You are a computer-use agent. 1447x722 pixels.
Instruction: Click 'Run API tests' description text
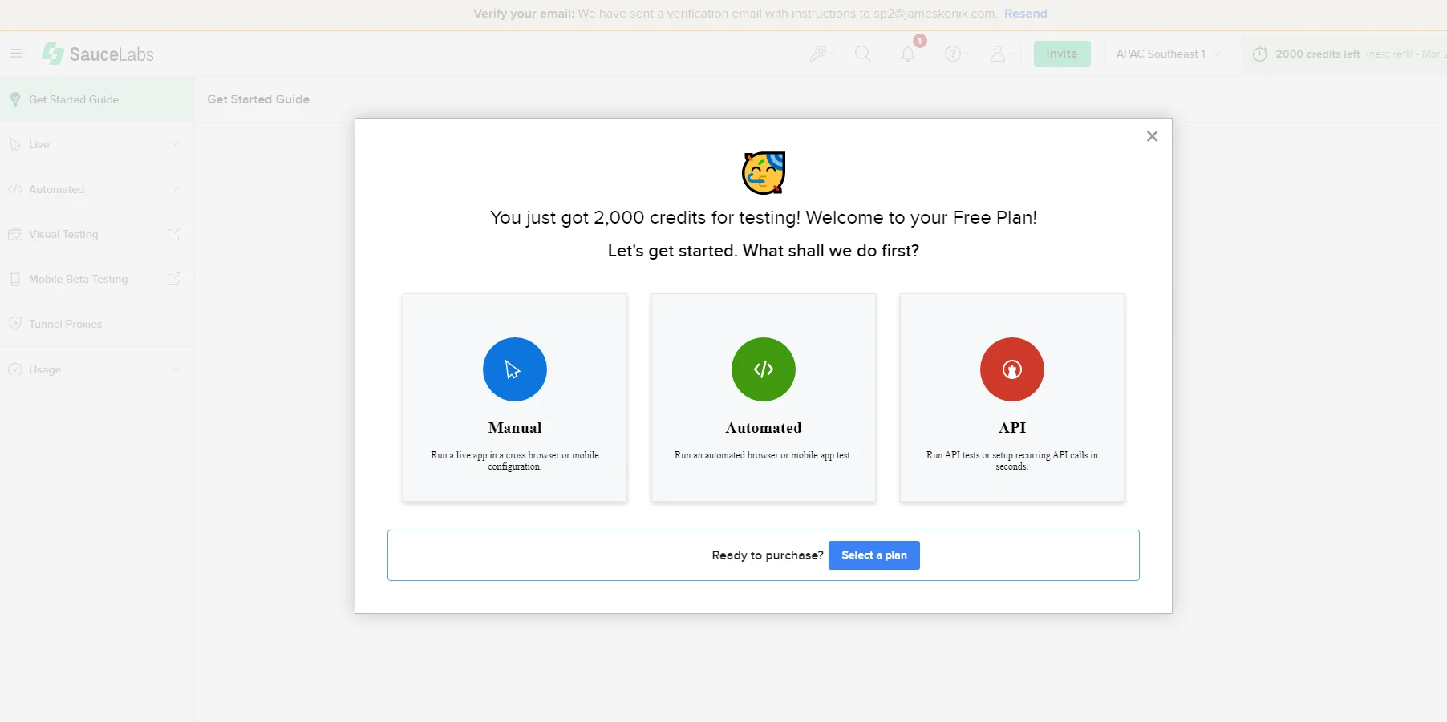coord(1012,461)
